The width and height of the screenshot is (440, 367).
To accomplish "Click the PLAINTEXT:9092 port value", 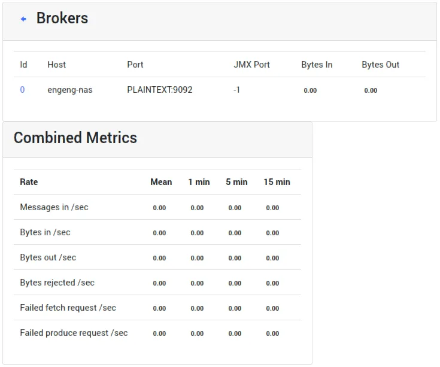I will [x=160, y=90].
